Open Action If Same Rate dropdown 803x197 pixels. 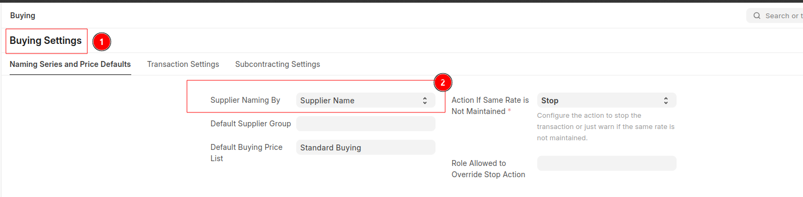(x=606, y=100)
